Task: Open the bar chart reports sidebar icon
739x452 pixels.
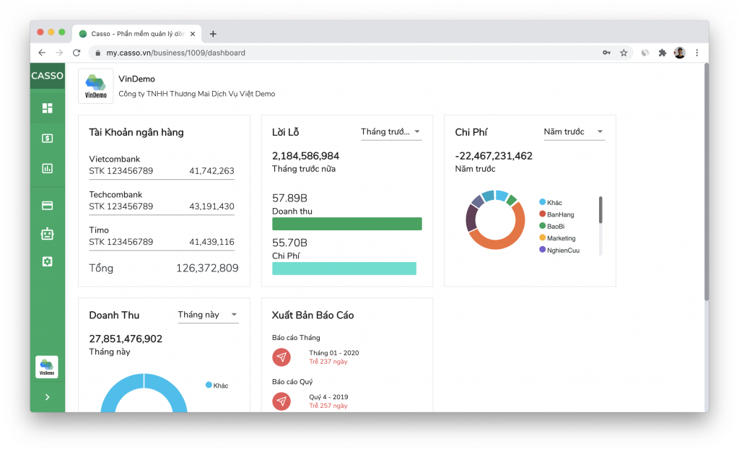Action: click(47, 168)
